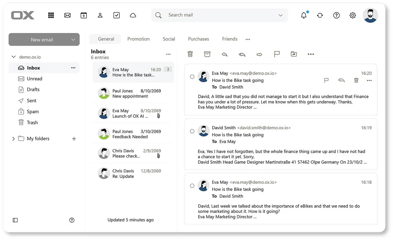393x240 pixels.
Task: Click the New email button
Action: tap(42, 40)
